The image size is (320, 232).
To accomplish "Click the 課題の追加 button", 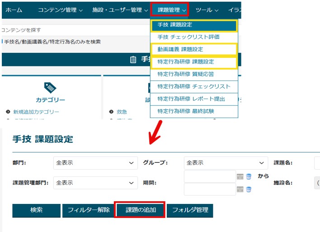I will tap(140, 210).
